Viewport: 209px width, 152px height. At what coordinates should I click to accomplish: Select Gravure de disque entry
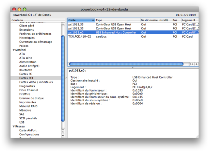pos(31,98)
